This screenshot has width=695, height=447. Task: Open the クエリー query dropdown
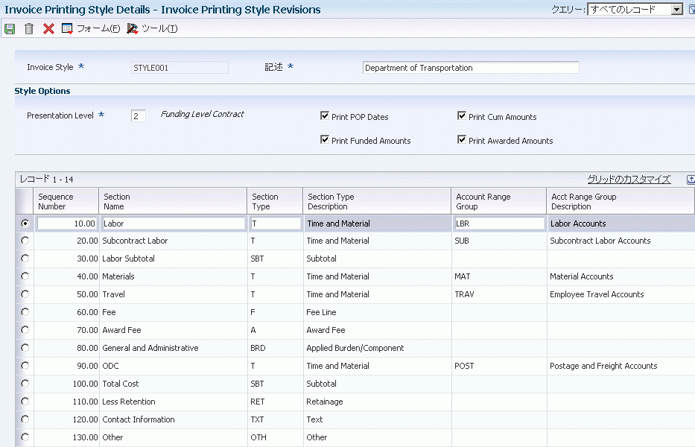[676, 10]
